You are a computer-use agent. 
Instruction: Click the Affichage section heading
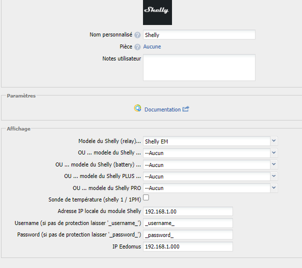(x=18, y=128)
